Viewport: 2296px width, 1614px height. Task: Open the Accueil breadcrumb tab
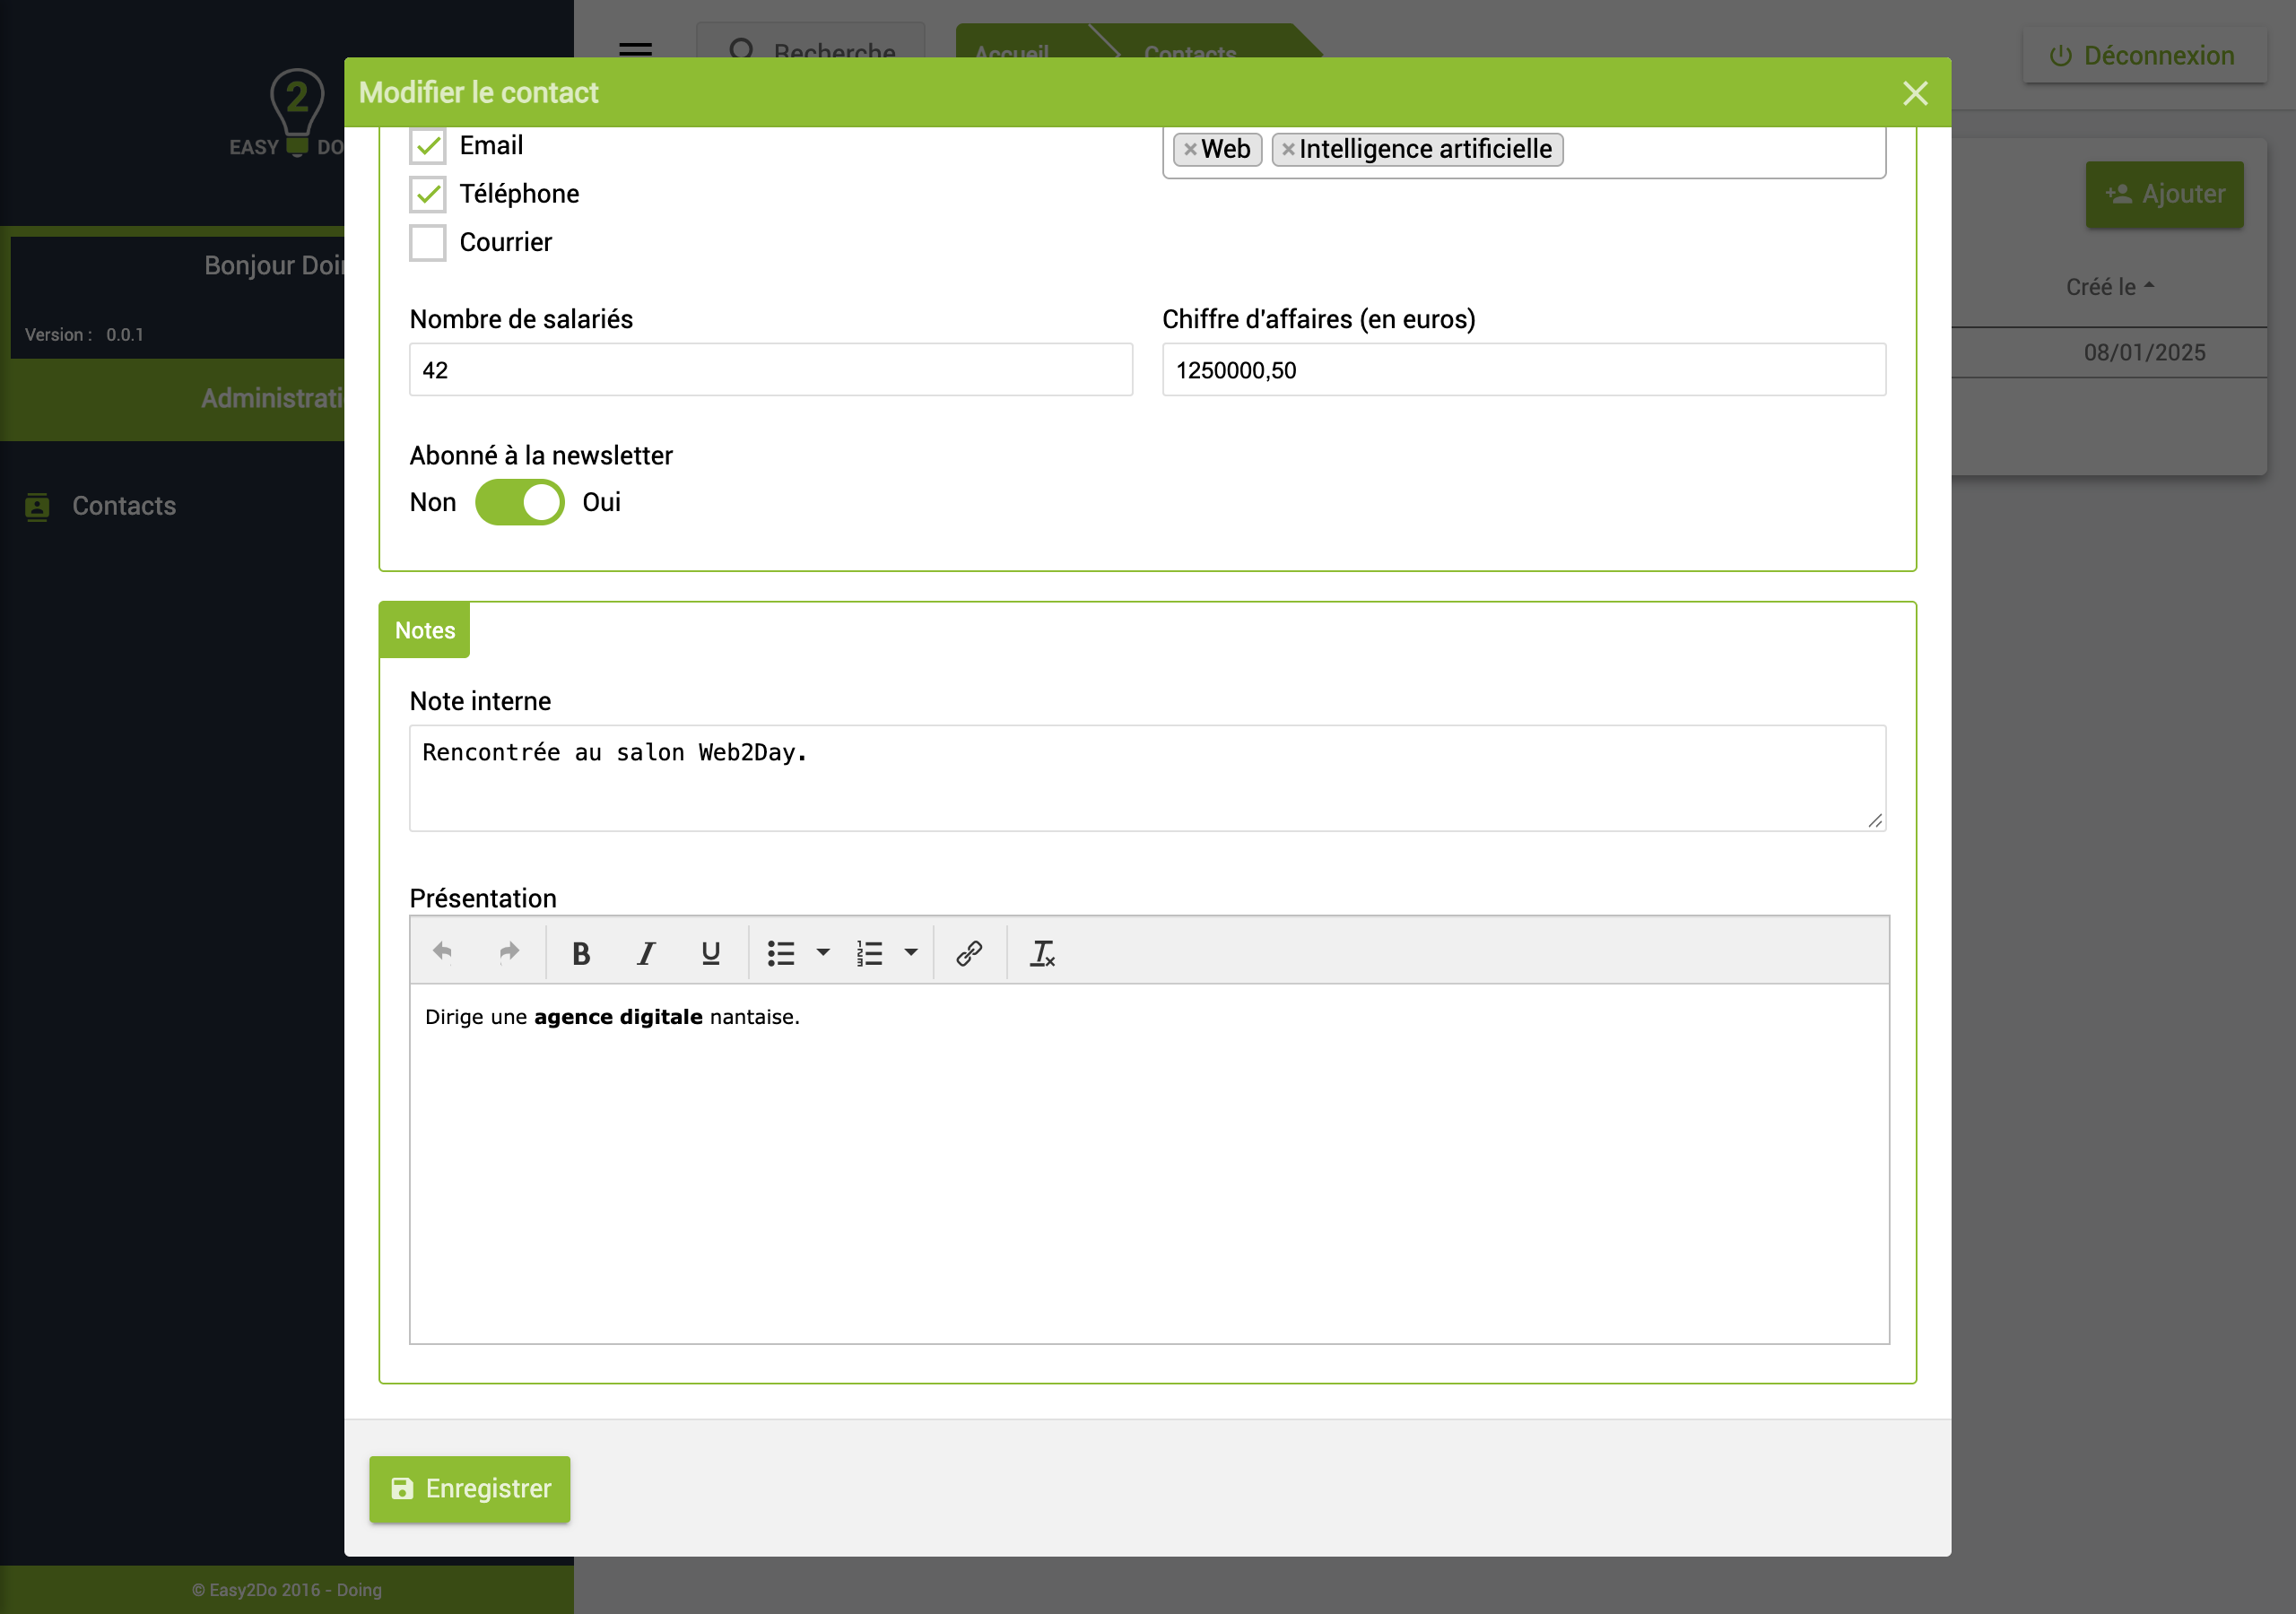[1012, 52]
